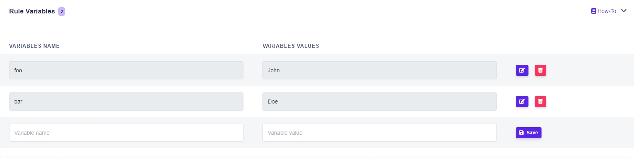Focus the empty Variable value field
Screen dimensions: 634x158
coord(379,133)
